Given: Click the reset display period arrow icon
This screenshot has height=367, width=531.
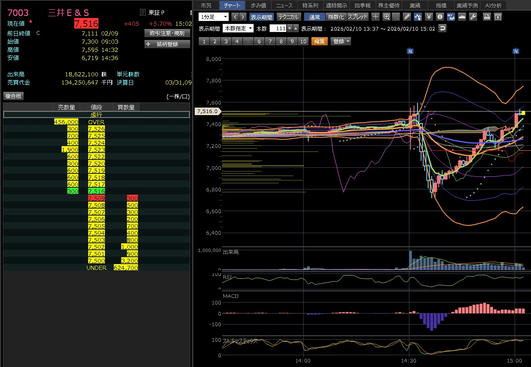Looking at the screenshot, I should pyautogui.click(x=442, y=28).
